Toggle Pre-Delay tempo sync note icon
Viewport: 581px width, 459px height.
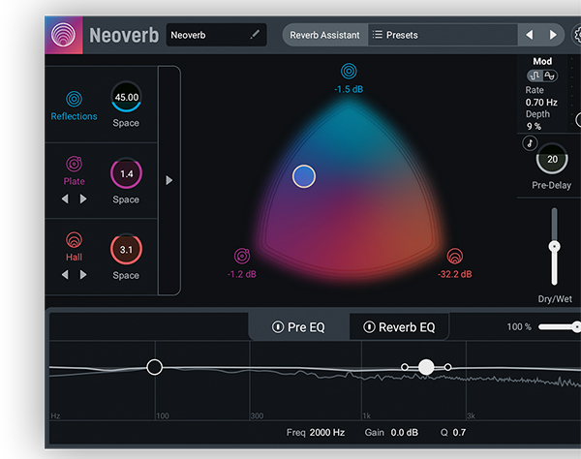click(530, 143)
